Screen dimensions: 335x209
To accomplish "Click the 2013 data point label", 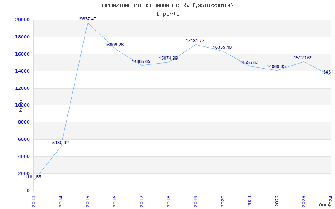I will click(33, 177).
